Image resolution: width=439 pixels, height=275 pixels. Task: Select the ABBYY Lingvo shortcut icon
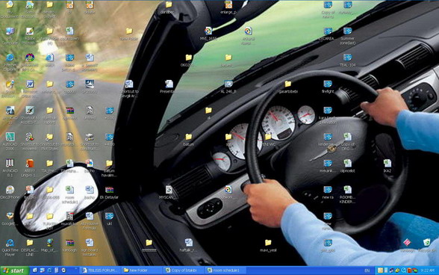30,168
